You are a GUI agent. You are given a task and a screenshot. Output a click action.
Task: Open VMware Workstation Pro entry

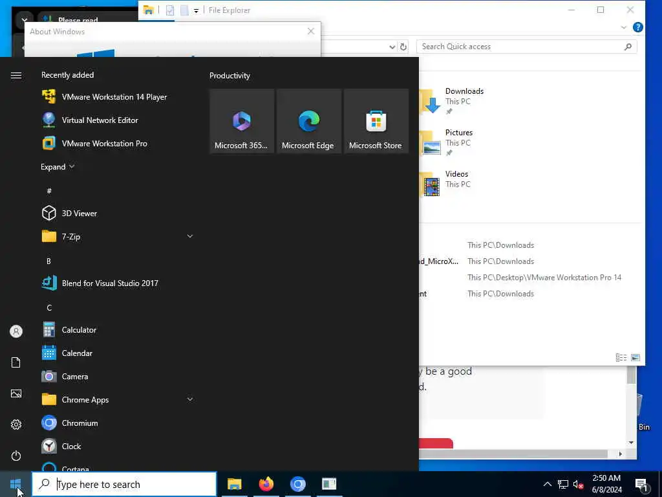[x=104, y=143]
